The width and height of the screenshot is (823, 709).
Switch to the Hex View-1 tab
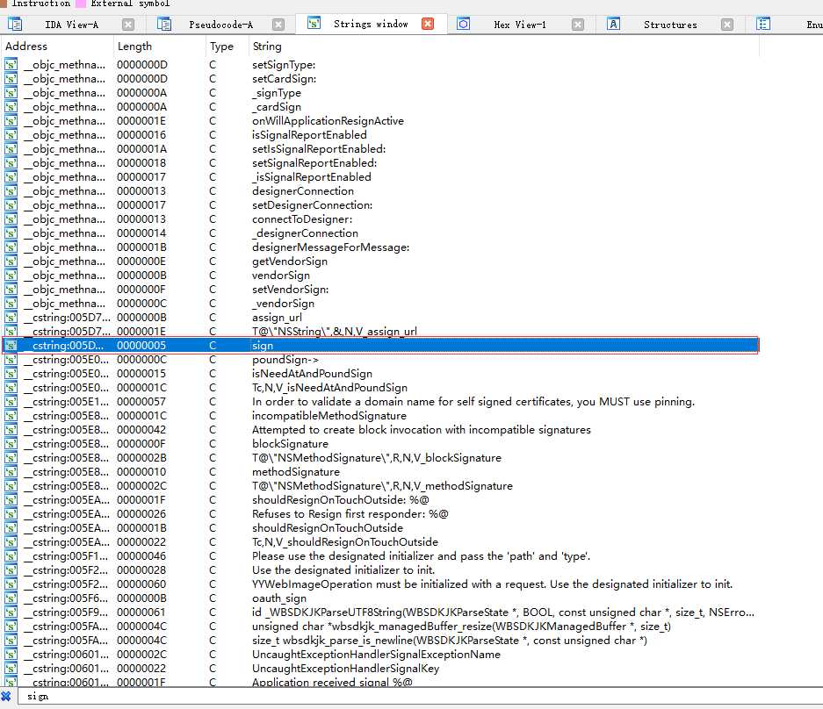519,25
